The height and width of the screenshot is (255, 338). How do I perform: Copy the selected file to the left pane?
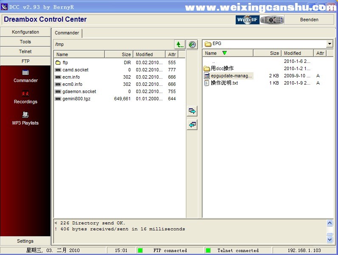[192, 125]
